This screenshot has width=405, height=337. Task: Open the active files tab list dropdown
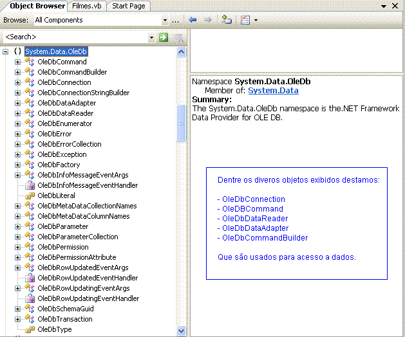(x=384, y=6)
